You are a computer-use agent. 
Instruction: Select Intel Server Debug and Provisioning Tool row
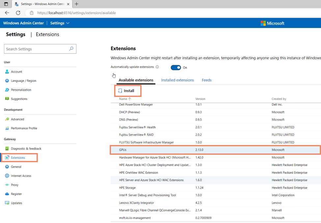[x=216, y=195]
